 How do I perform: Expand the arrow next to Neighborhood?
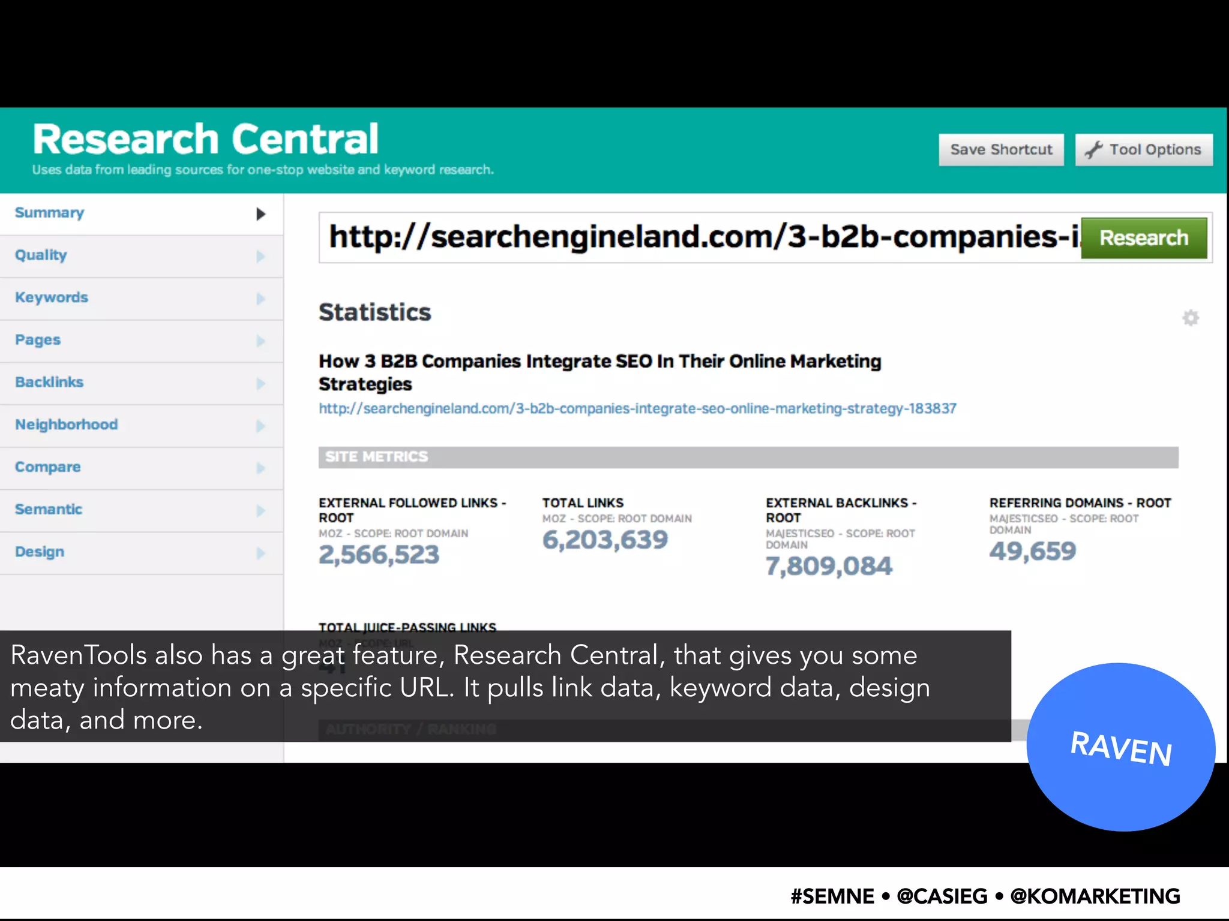pyautogui.click(x=260, y=426)
